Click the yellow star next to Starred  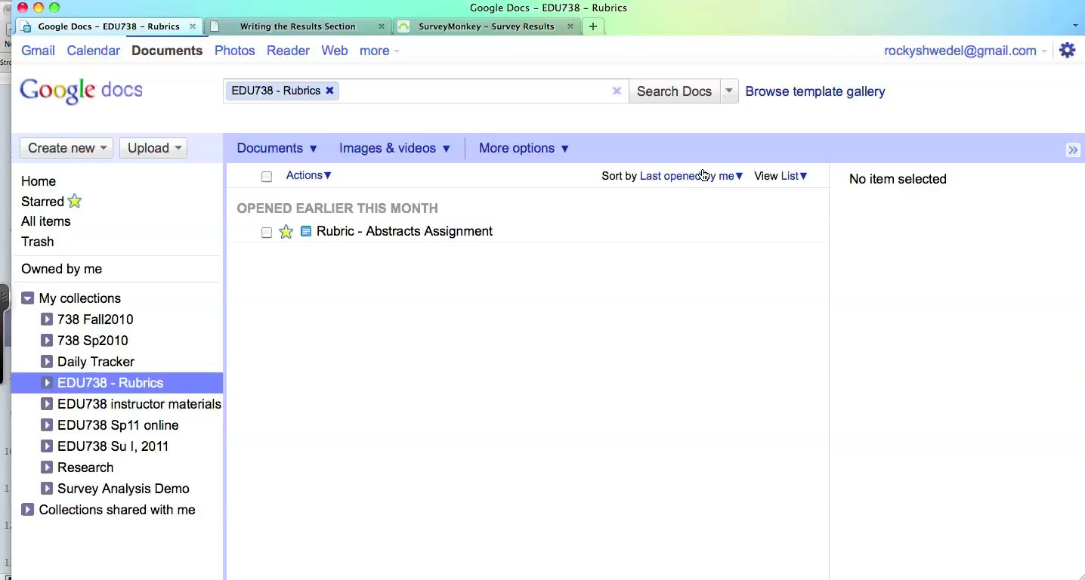click(74, 201)
